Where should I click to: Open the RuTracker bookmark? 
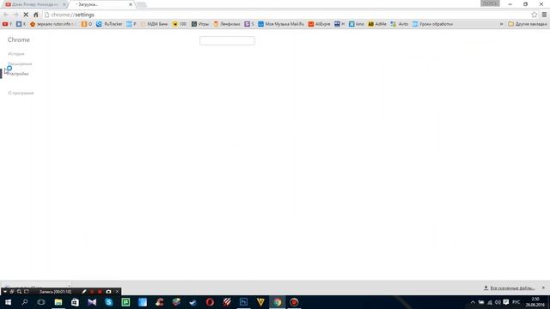point(109,24)
